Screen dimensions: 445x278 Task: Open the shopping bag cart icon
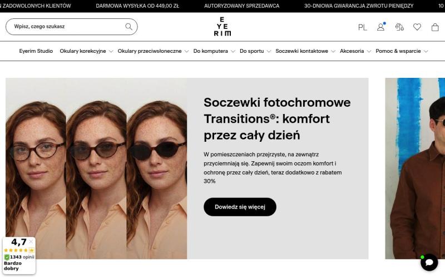tap(435, 27)
